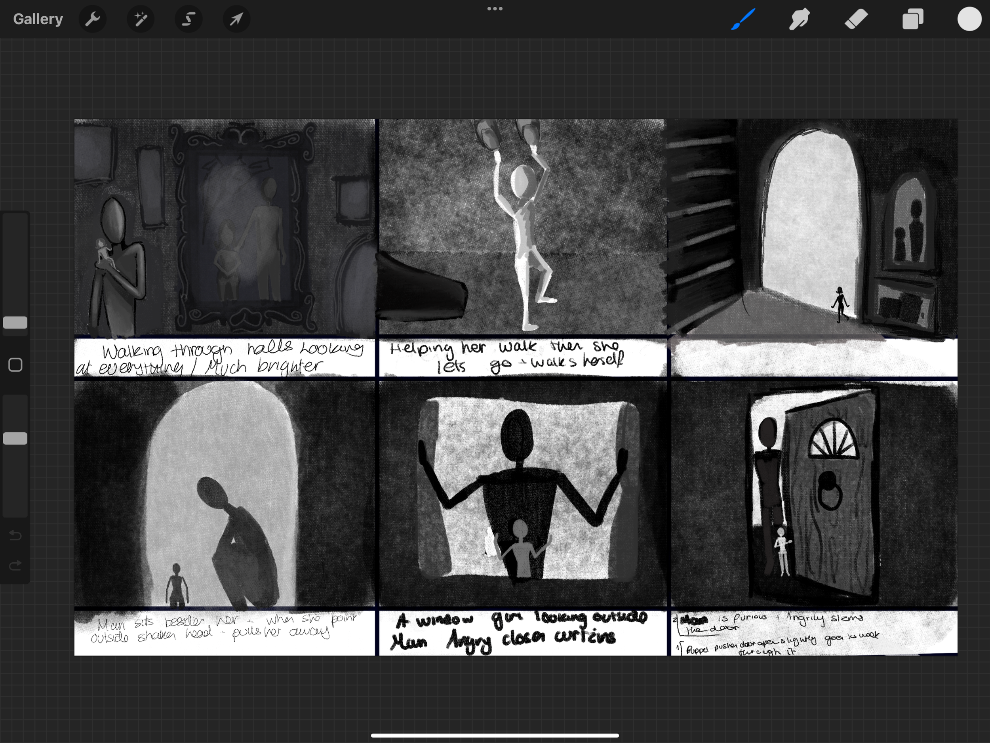Select the Eraser tool
Viewport: 990px width, 743px height.
coord(856,19)
